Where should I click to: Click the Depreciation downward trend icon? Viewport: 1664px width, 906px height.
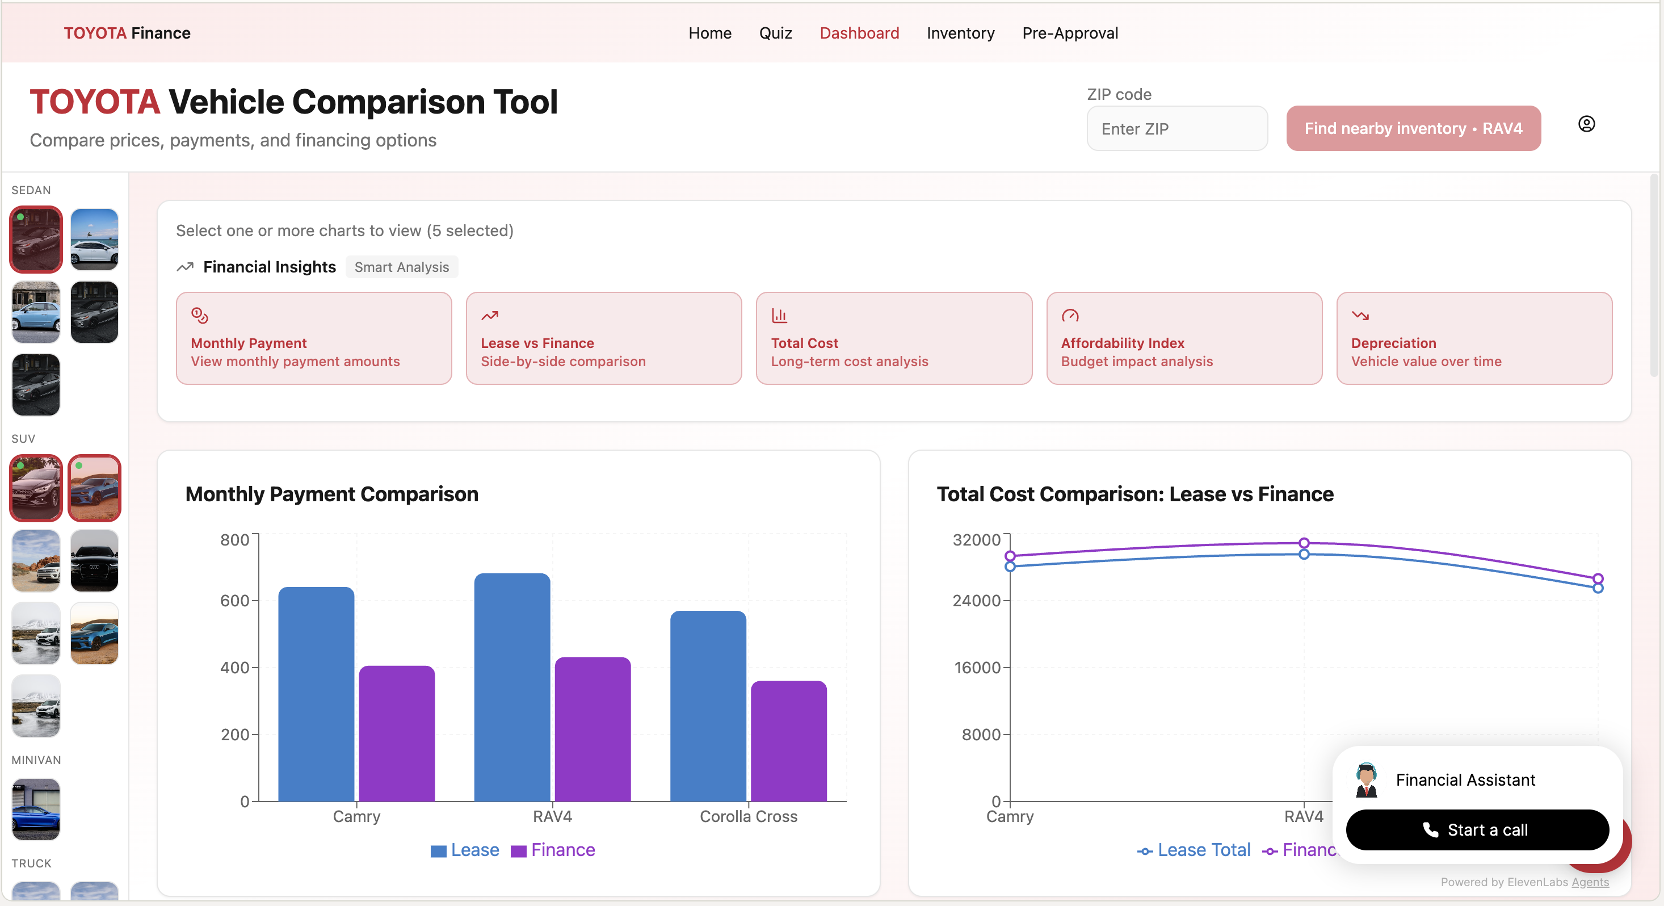coord(1360,316)
